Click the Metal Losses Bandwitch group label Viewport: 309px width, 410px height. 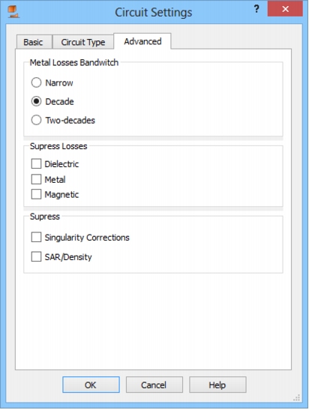74,62
